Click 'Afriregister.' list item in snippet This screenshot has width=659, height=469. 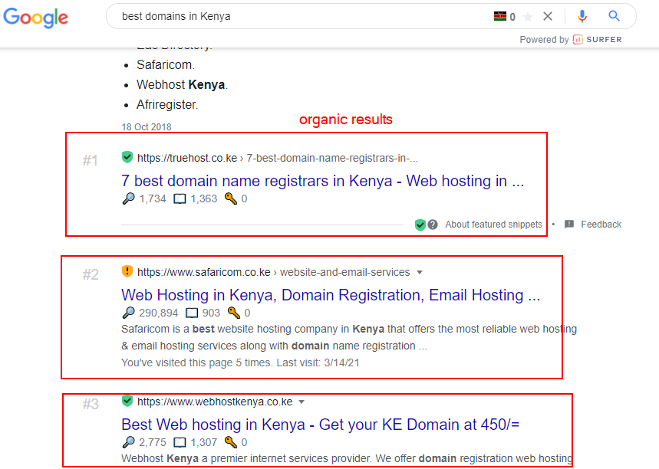[x=167, y=104]
